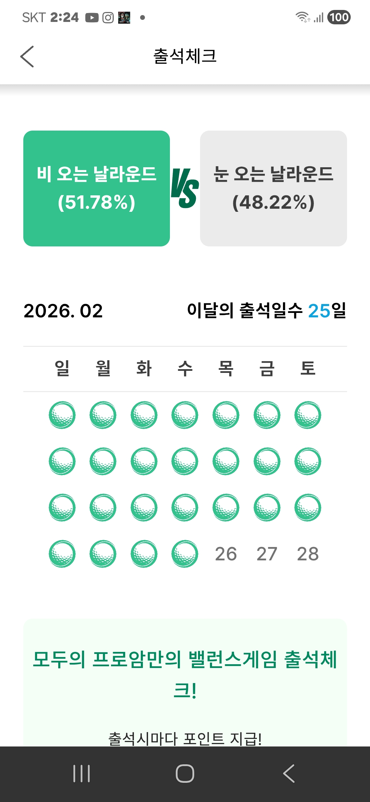Tap the 2026. 02 month label
370x802 pixels.
[x=63, y=311]
